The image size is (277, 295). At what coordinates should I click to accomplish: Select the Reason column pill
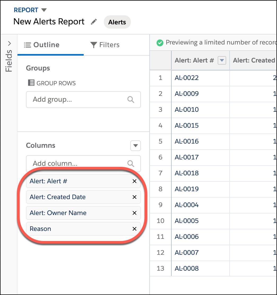(83, 229)
